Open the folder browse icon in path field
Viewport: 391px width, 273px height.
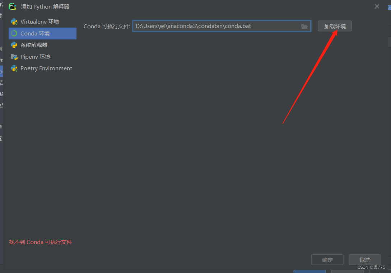point(304,26)
